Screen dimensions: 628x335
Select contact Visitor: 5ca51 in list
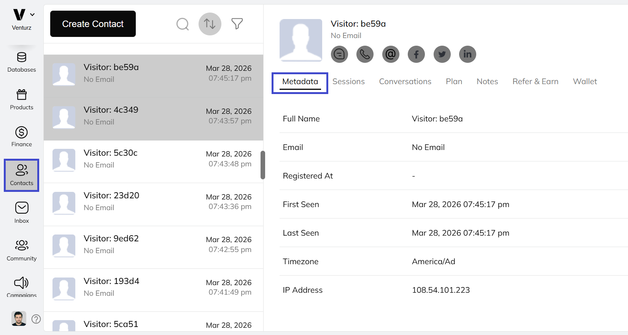(153, 322)
